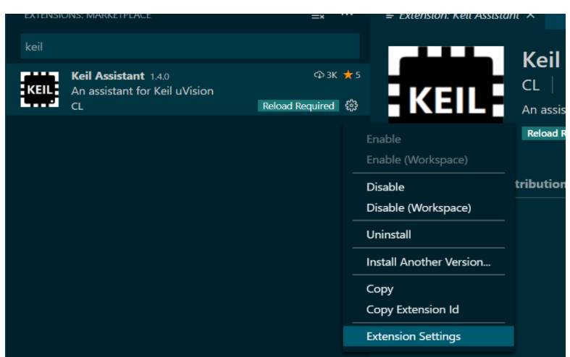570x357 pixels.
Task: Clear extensions search results icon
Action: click(318, 17)
